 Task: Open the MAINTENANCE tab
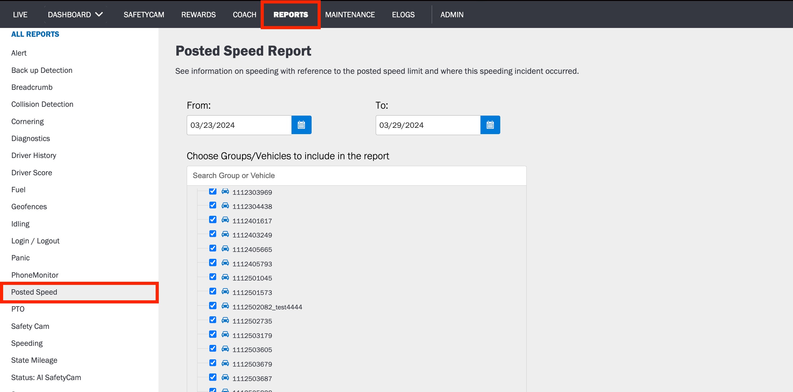[x=350, y=14]
